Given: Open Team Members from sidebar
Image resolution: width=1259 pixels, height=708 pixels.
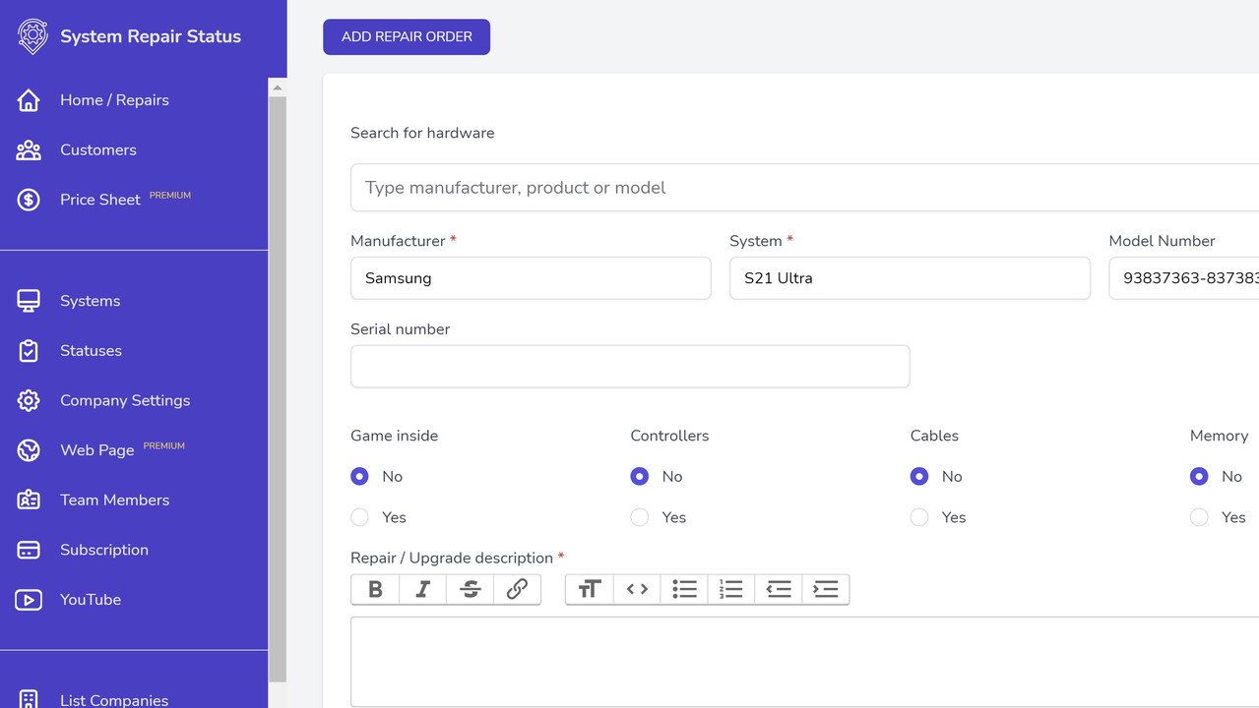Looking at the screenshot, I should click(x=114, y=501).
